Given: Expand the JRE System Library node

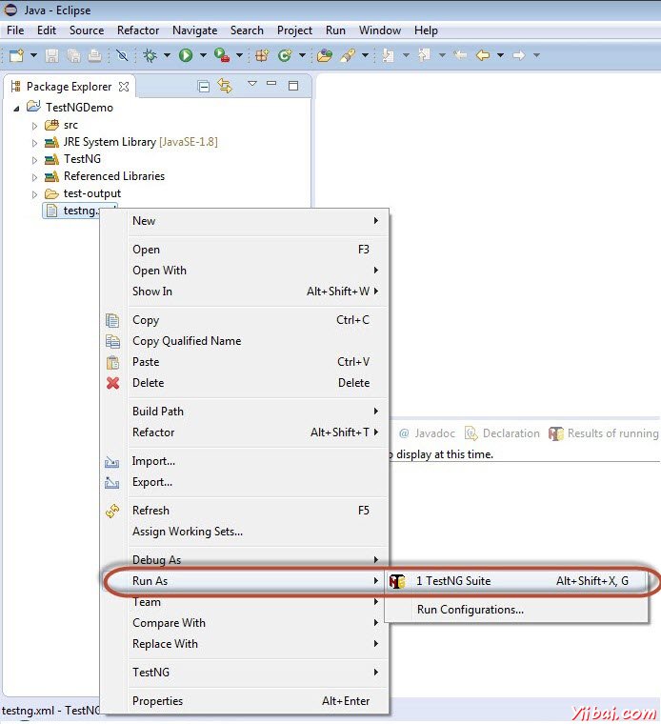Looking at the screenshot, I should click(x=34, y=143).
